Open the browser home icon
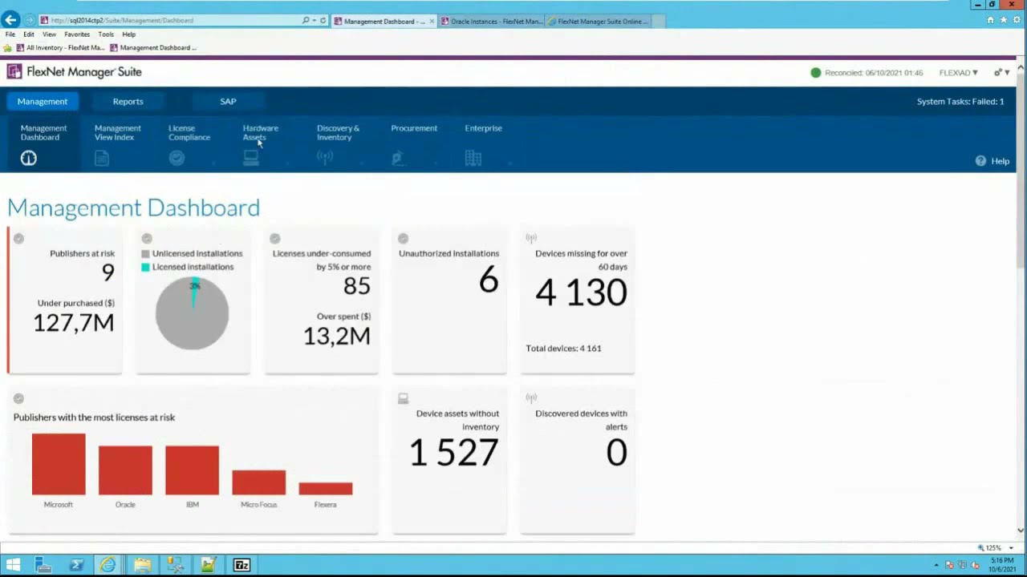 pyautogui.click(x=991, y=21)
